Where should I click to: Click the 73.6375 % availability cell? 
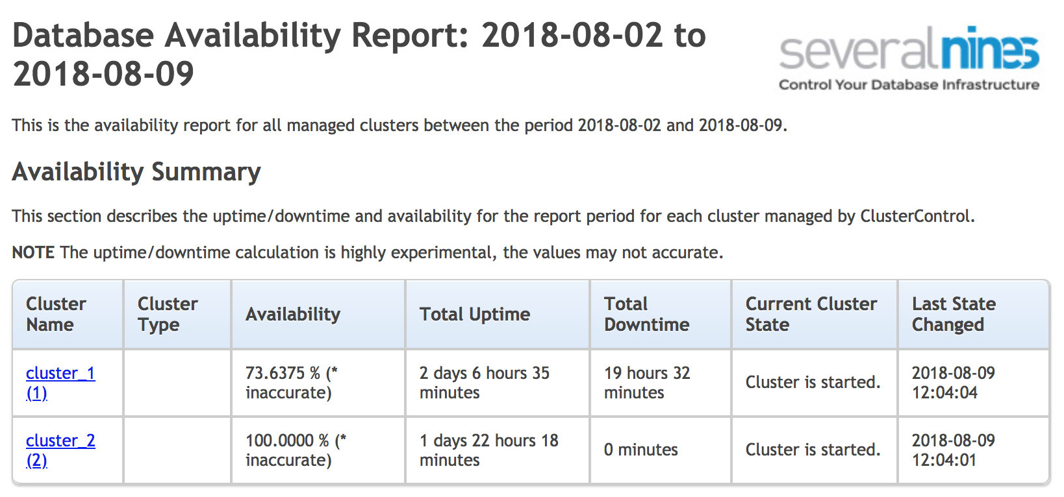318,383
